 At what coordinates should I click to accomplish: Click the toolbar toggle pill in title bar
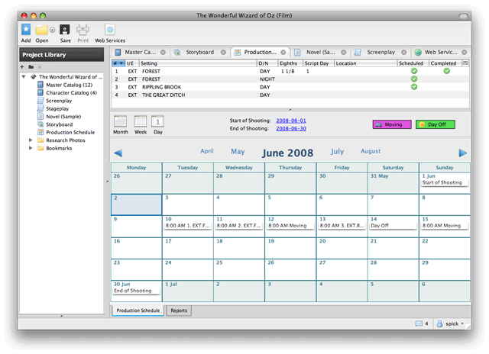pyautogui.click(x=464, y=15)
